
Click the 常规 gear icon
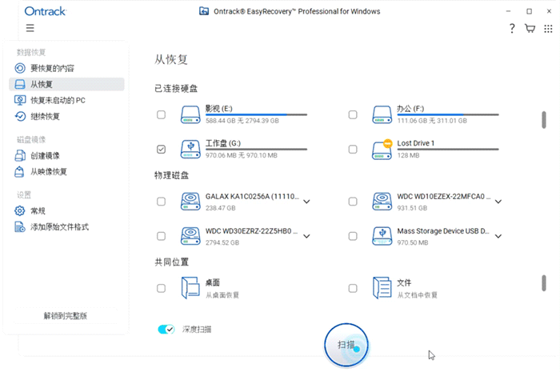point(20,211)
